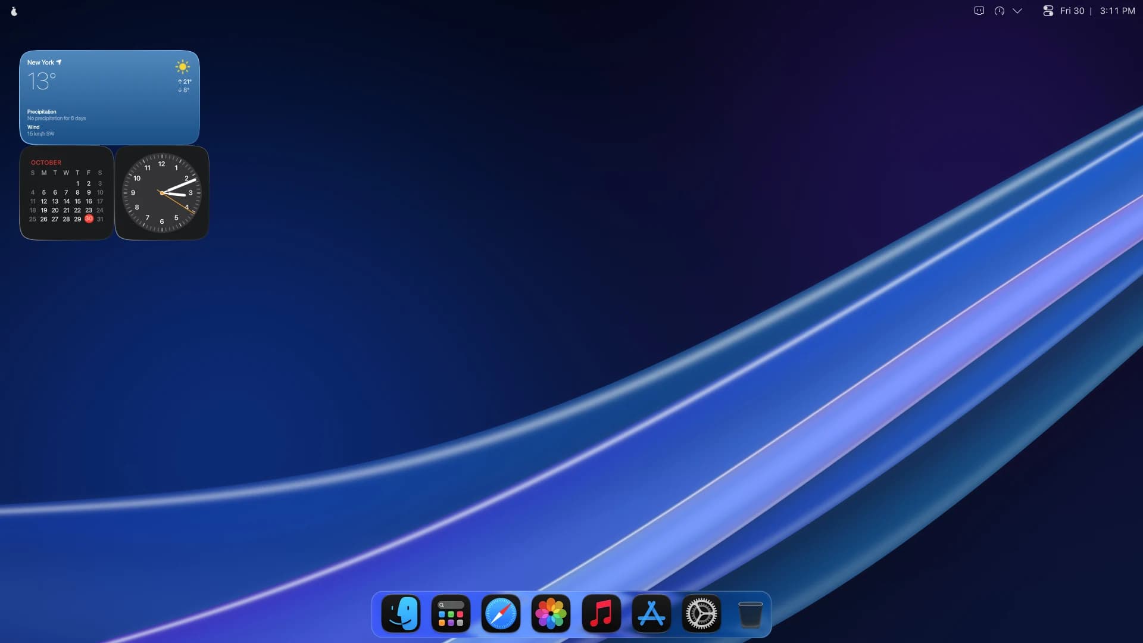Open Finder from the dock

[x=401, y=614]
